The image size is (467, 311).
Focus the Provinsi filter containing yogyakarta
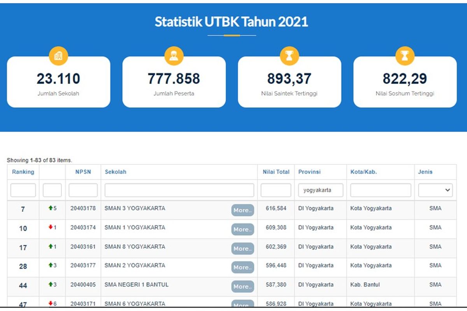(320, 190)
